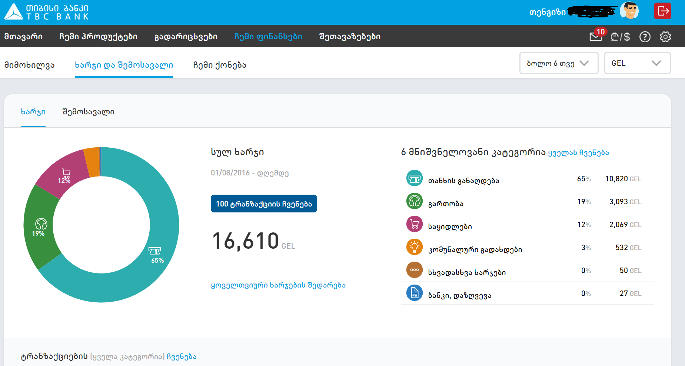The height and width of the screenshot is (366, 685).
Task: Expand the ბოლო 6 თვე period dropdown
Action: pos(558,63)
